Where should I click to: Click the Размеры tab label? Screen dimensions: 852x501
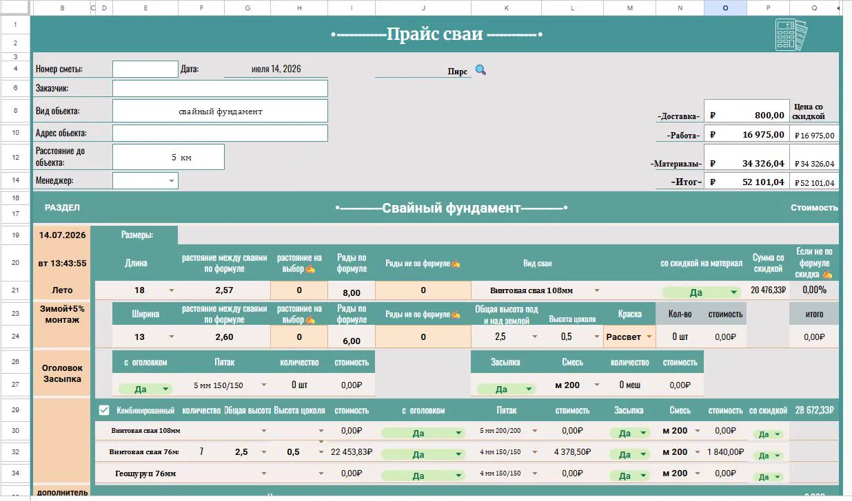coord(137,235)
